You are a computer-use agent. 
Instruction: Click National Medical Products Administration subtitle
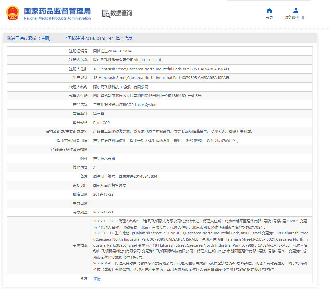point(57,18)
